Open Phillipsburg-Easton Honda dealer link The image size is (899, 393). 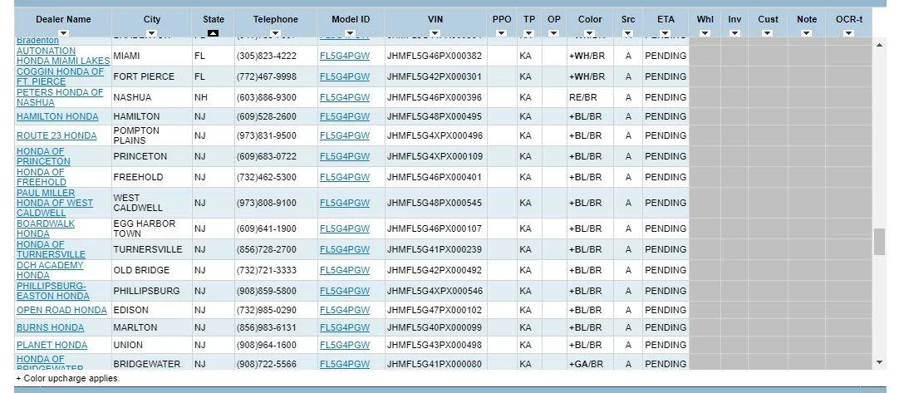[x=52, y=290]
